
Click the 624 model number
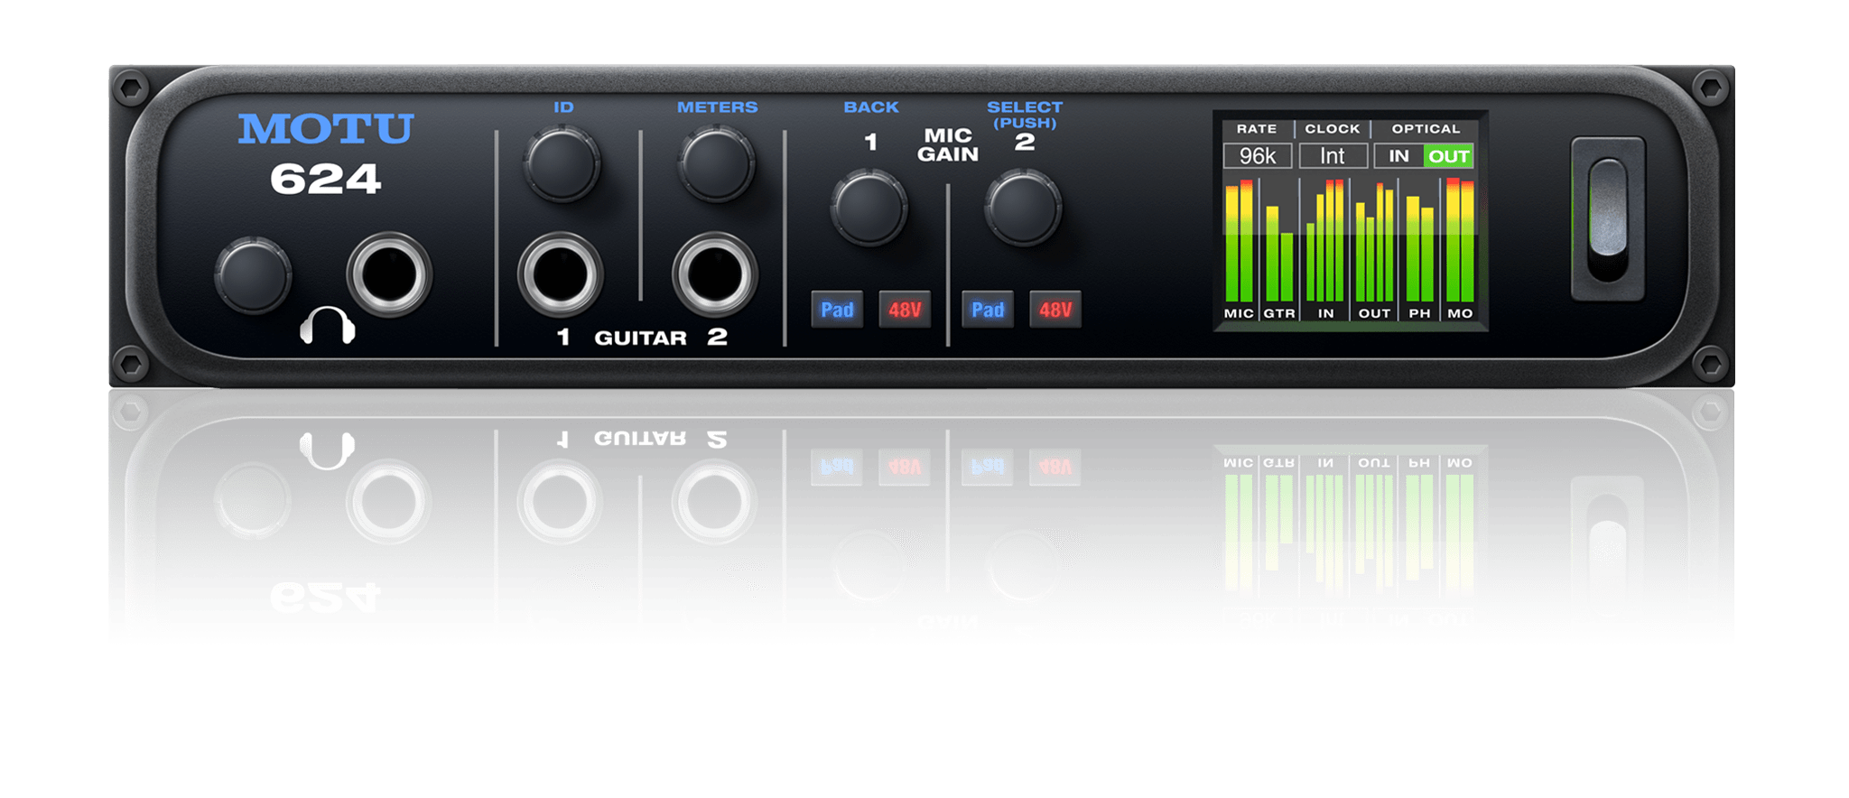(326, 179)
